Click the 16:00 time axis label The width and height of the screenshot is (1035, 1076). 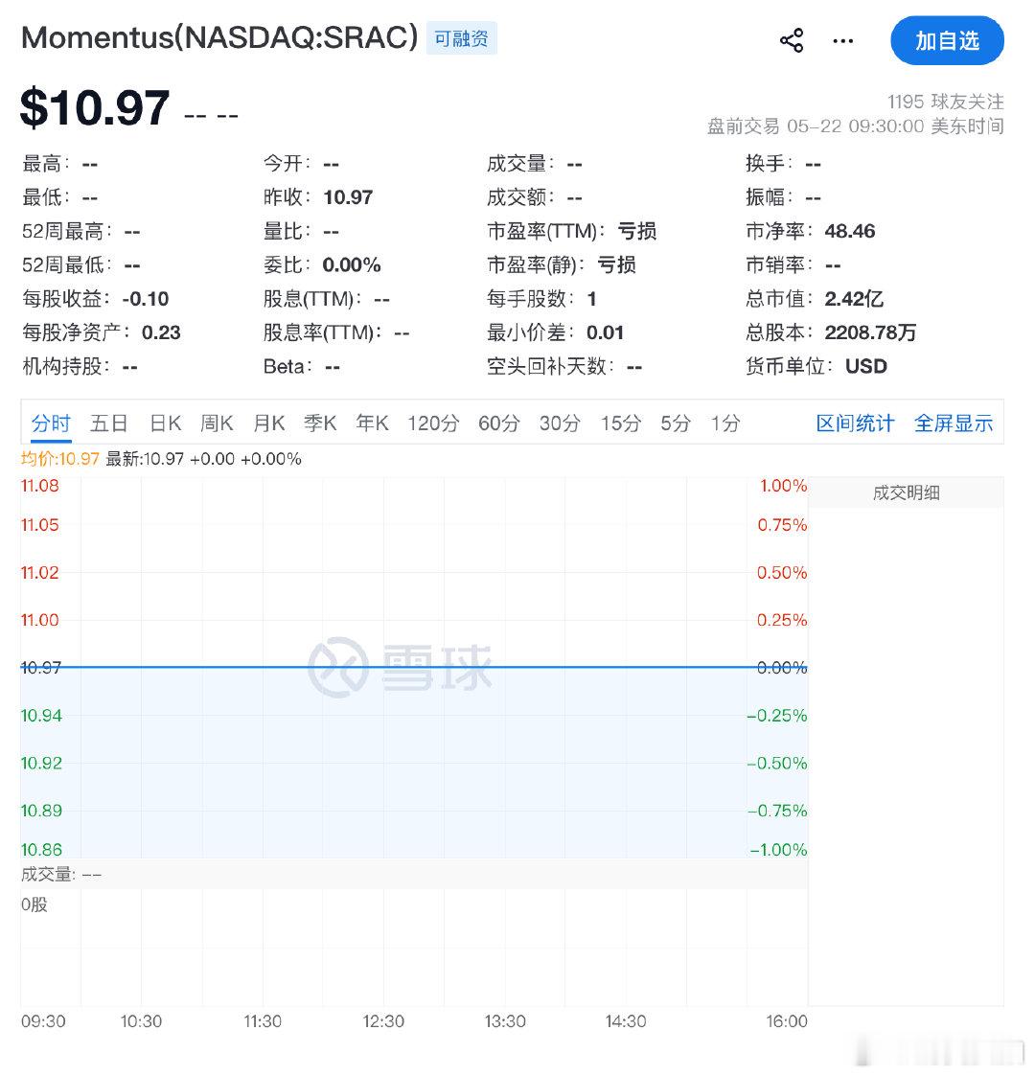[x=787, y=1021]
